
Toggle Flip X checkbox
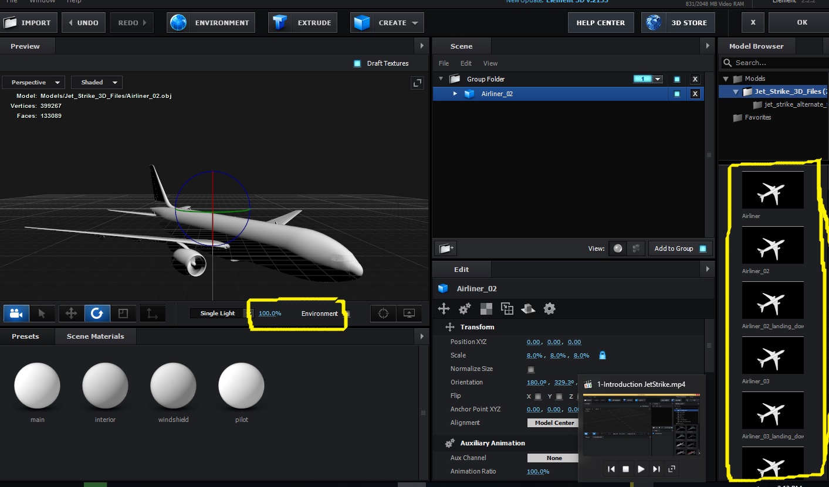pos(538,397)
